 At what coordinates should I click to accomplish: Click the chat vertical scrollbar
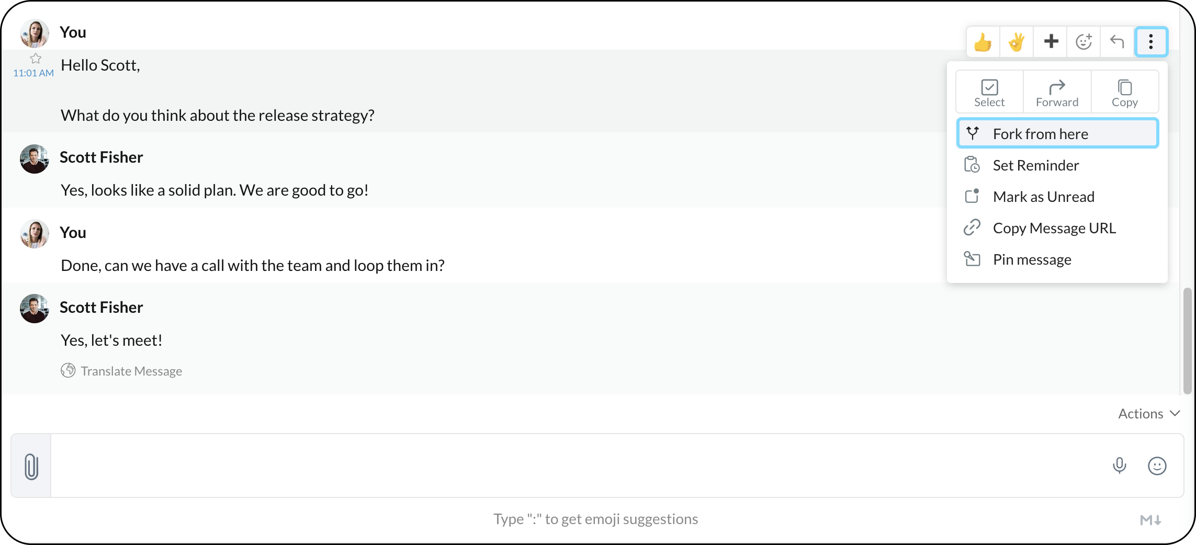(x=1187, y=340)
